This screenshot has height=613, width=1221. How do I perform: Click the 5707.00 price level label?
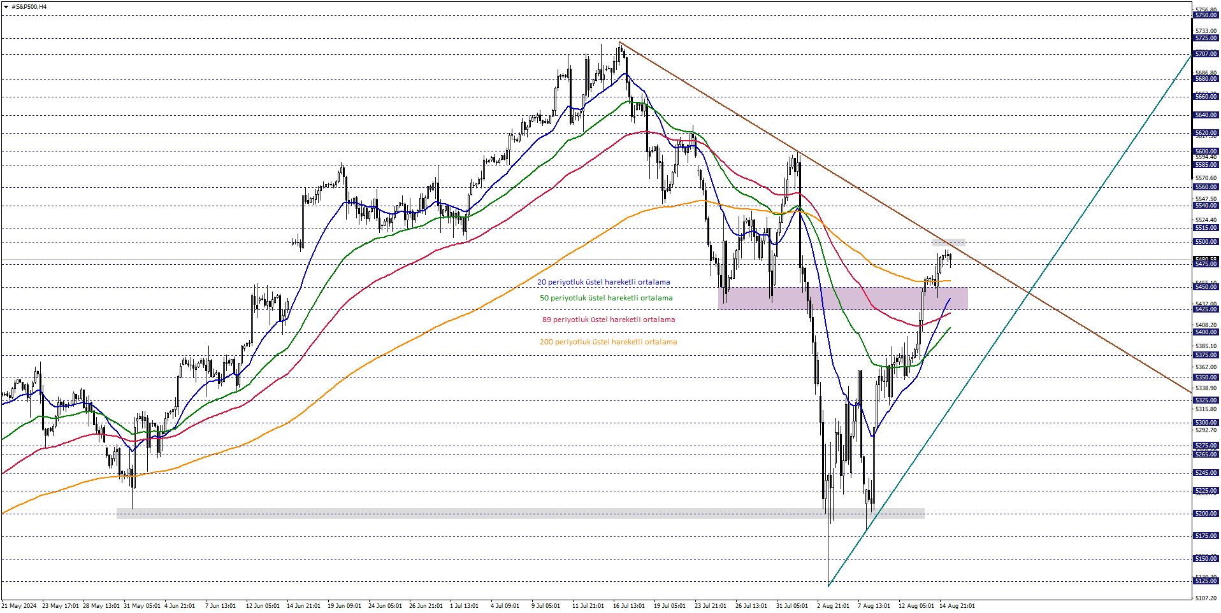(x=1206, y=54)
